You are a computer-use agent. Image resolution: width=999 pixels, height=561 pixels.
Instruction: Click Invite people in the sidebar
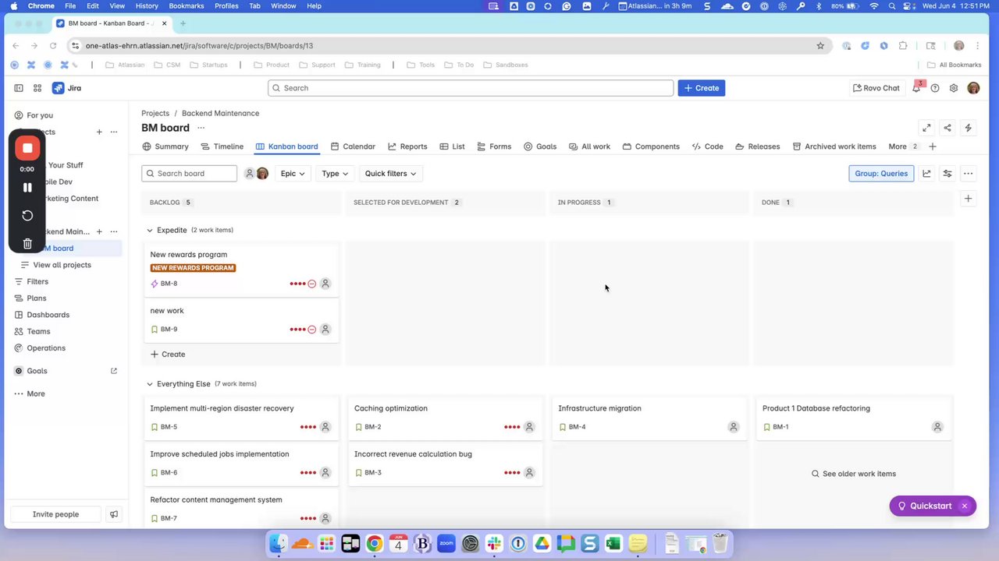tap(55, 514)
